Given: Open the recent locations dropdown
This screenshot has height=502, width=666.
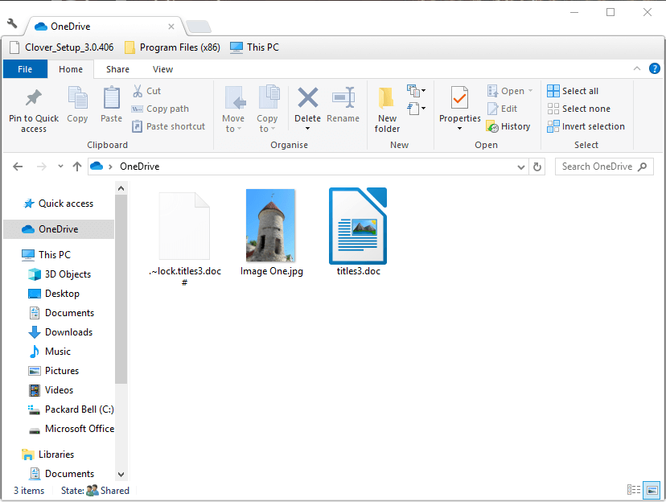Looking at the screenshot, I should click(60, 167).
